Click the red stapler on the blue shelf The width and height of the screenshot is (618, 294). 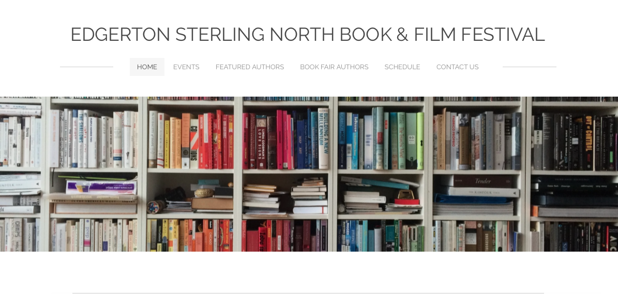[407, 197]
